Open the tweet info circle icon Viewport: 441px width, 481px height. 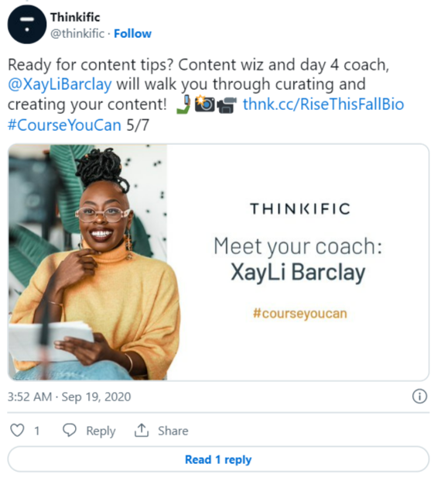pos(419,396)
